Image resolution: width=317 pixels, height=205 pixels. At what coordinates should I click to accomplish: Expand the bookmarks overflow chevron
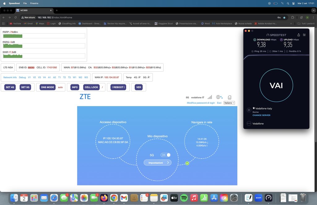(x=291, y=23)
